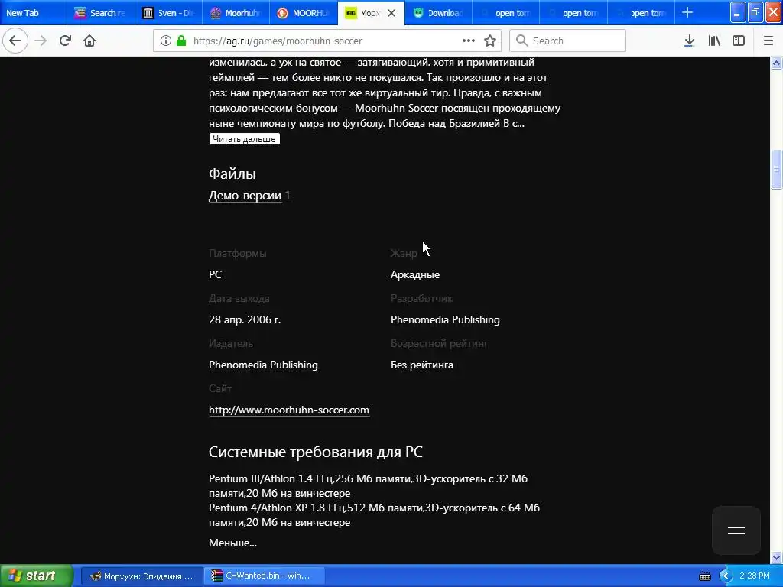This screenshot has height=587, width=783.
Task: Open the Library icon in toolbar
Action: point(714,41)
